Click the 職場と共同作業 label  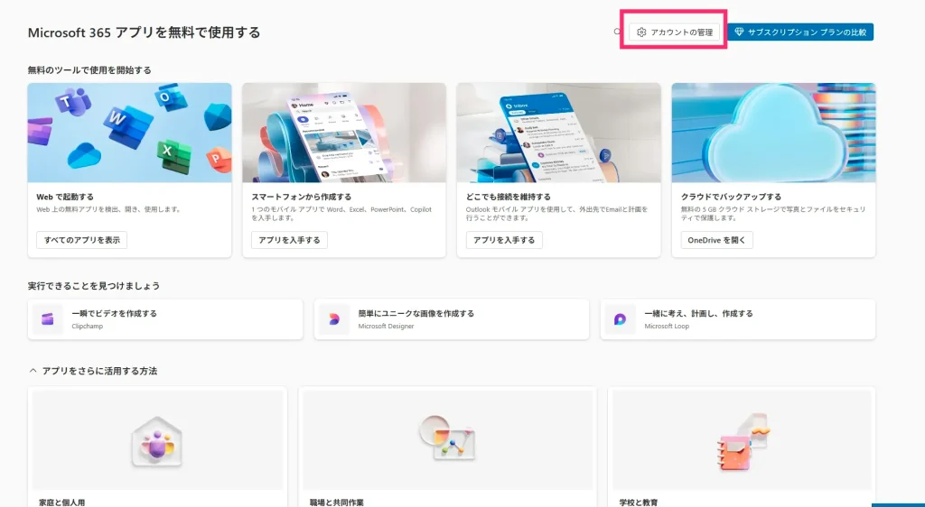(x=337, y=502)
